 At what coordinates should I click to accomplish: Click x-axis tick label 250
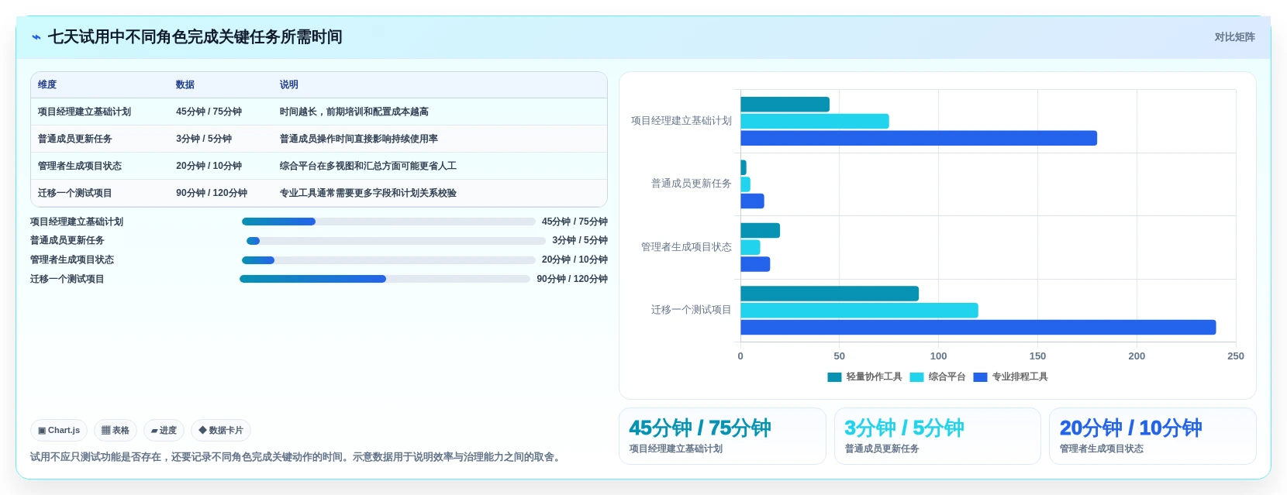coord(1236,356)
